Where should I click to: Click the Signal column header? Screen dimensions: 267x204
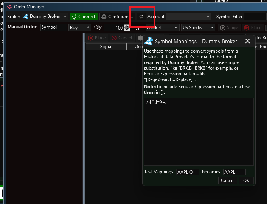[x=106, y=47]
